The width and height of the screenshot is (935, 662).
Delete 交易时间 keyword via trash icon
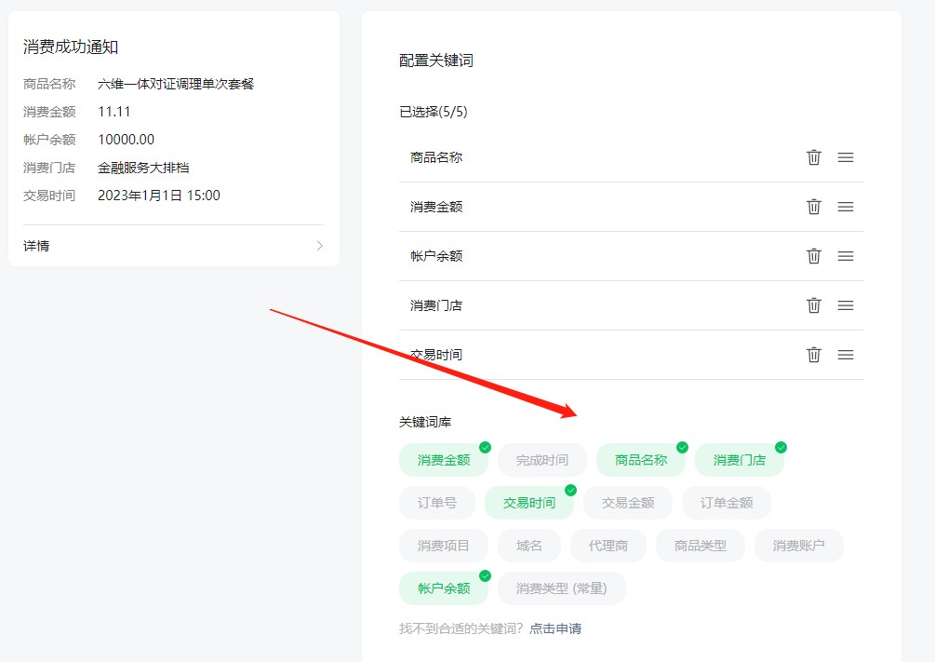coord(814,355)
